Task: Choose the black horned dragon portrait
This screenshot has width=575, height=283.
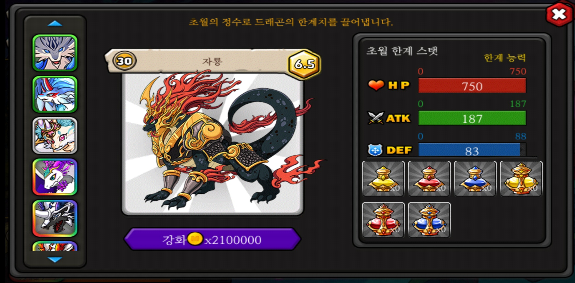Action: [x=55, y=218]
